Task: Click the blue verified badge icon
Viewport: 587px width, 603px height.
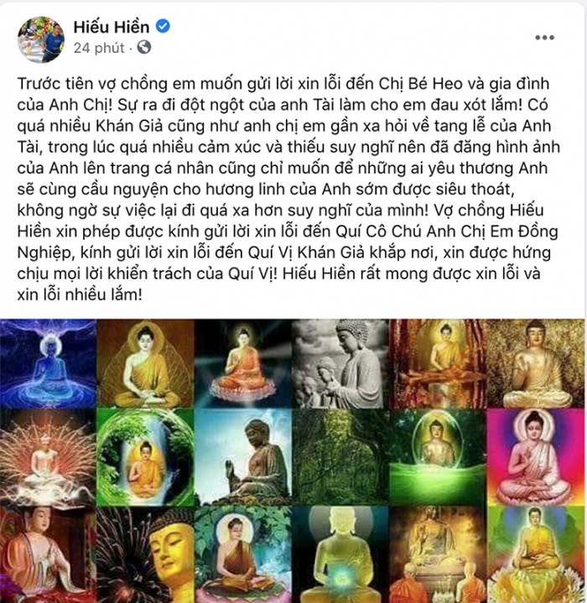Action: point(163,27)
